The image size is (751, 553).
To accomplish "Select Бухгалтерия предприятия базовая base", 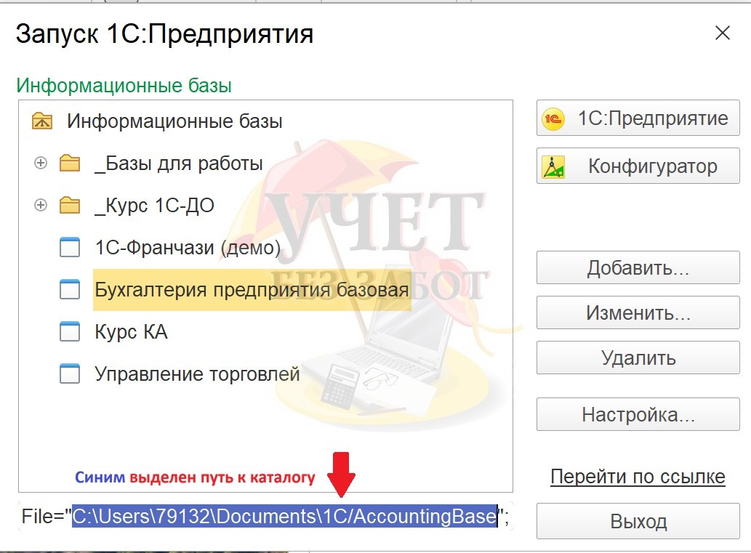I will click(252, 290).
